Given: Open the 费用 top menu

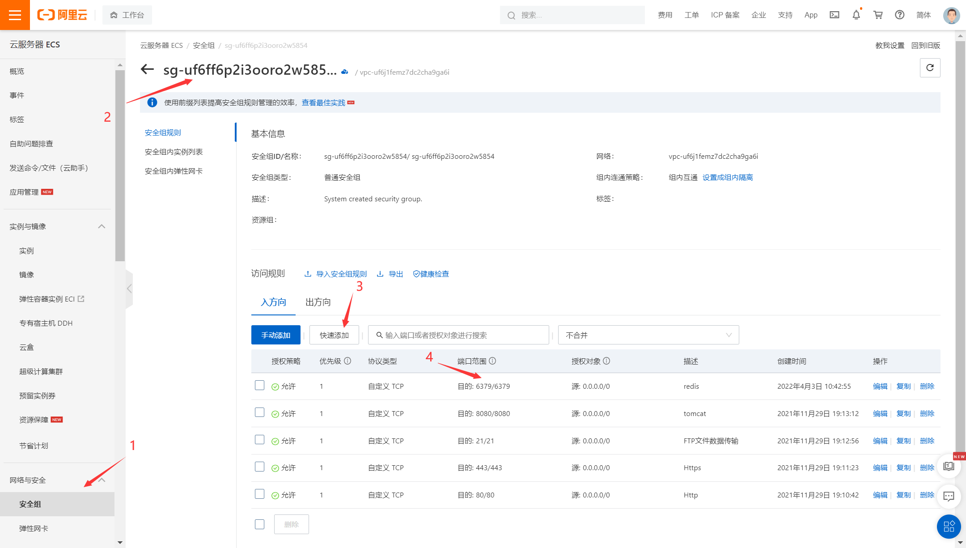Looking at the screenshot, I should [x=665, y=15].
